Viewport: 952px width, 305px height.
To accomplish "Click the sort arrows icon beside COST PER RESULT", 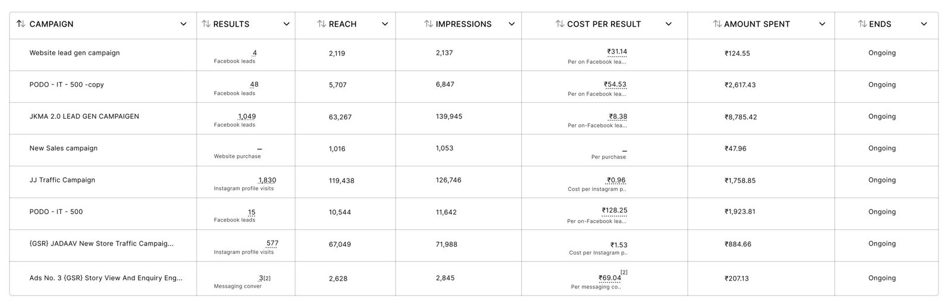I will (560, 24).
